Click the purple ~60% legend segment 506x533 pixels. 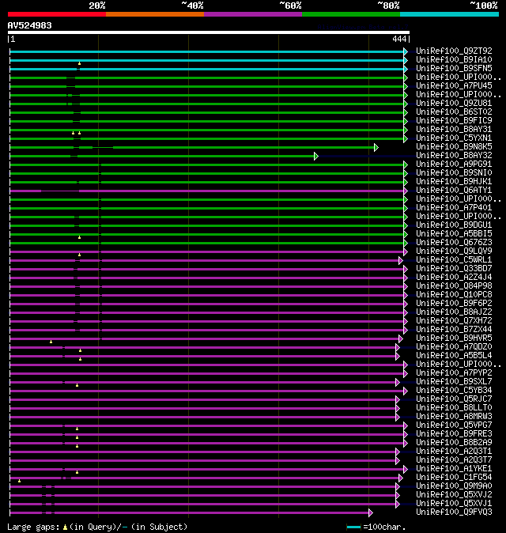pos(253,14)
